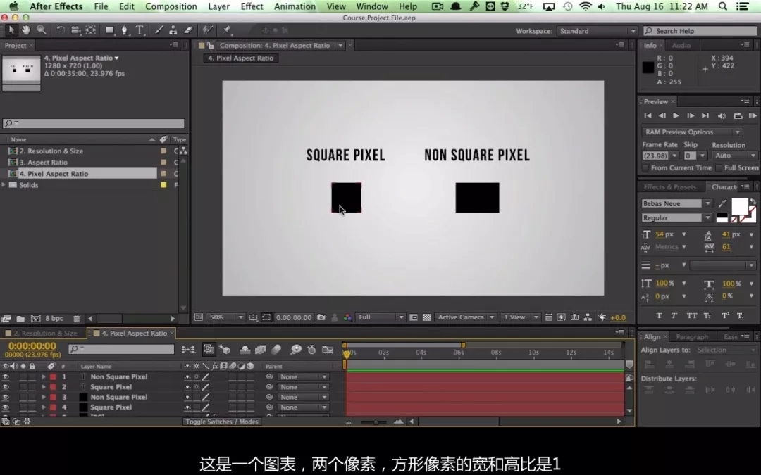Hide layer 1 Non Square Pixel text
This screenshot has width=761, height=475.
pos(6,376)
